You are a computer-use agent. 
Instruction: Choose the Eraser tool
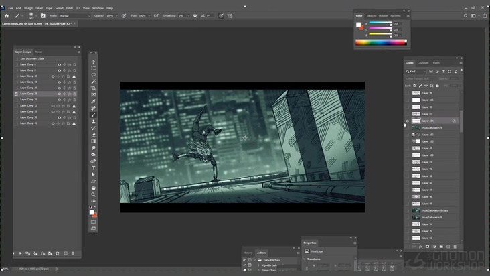(x=94, y=135)
